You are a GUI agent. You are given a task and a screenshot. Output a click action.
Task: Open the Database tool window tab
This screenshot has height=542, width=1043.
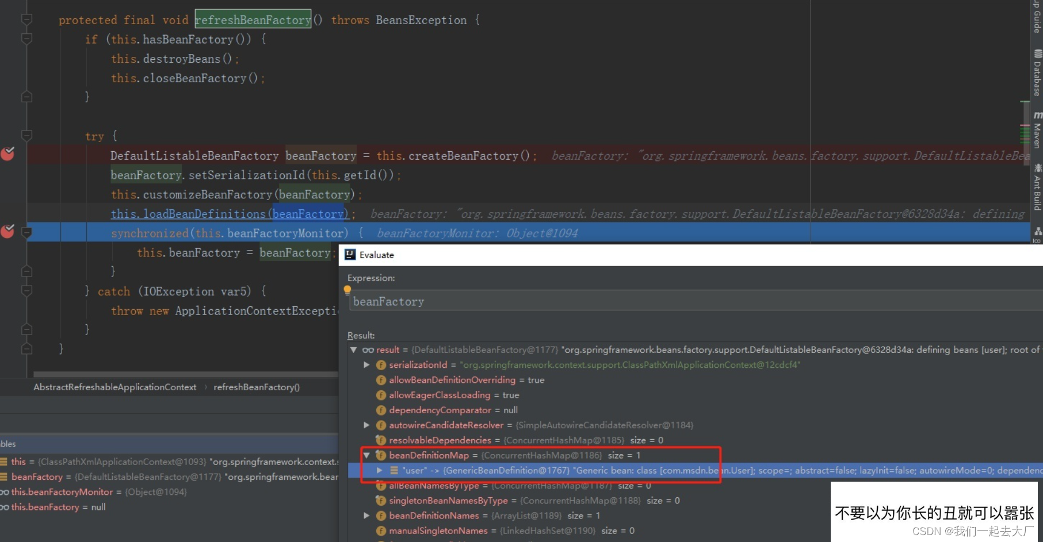pos(1037,73)
